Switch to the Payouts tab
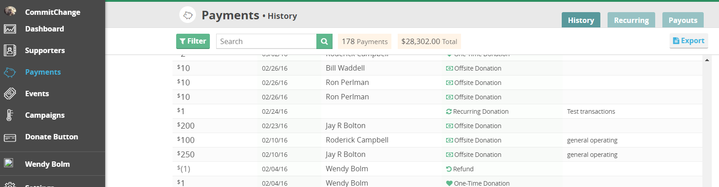This screenshot has width=719, height=187. (683, 20)
